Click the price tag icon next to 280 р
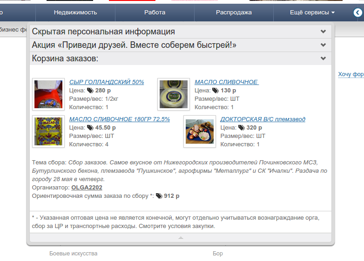 90,91
